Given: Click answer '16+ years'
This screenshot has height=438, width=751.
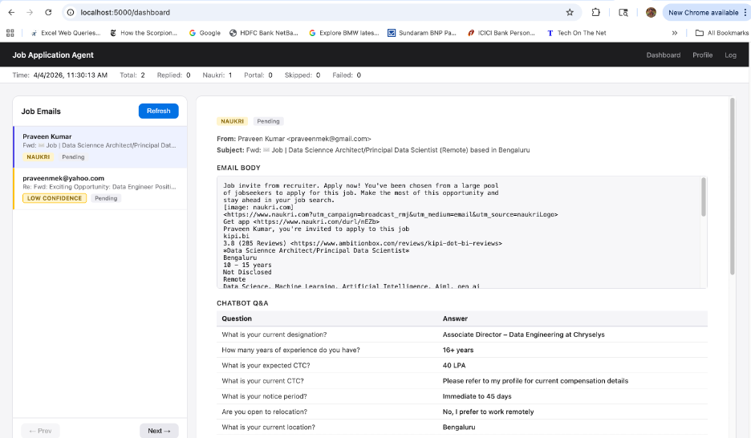Looking at the screenshot, I should pos(458,350).
